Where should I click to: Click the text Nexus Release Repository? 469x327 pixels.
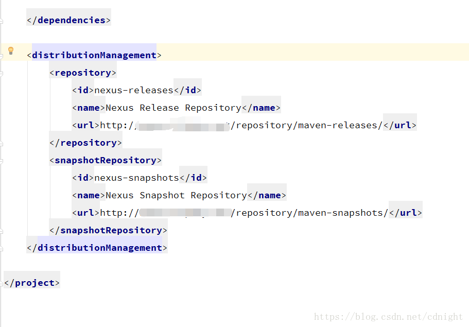click(173, 108)
